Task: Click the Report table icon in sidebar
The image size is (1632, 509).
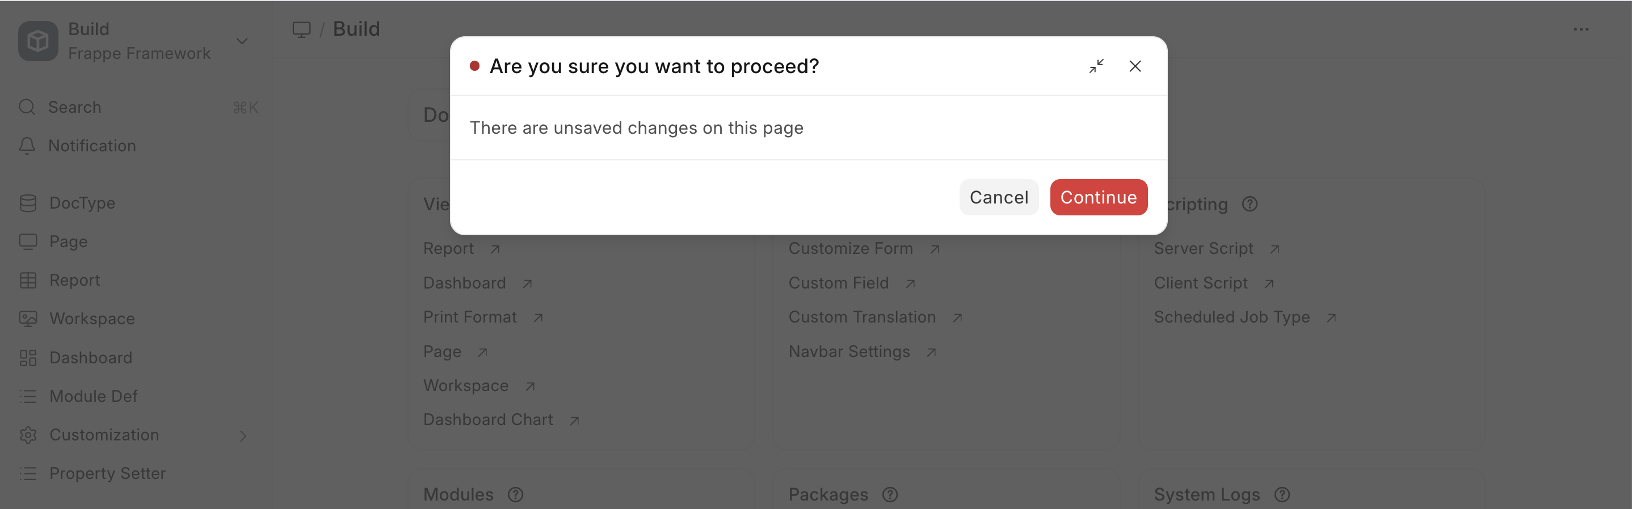Action: pos(28,281)
